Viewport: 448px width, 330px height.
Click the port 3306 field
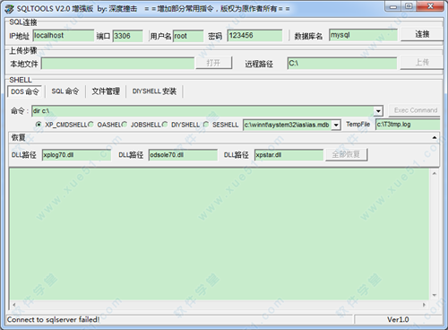tap(127, 36)
